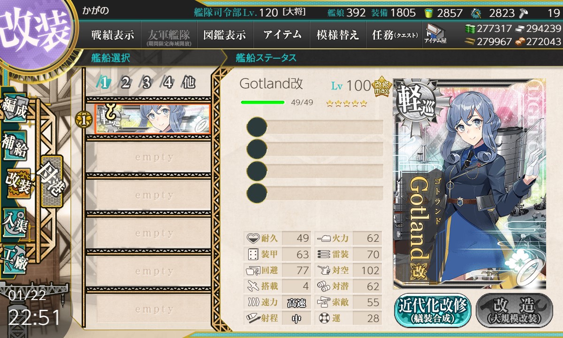This screenshot has height=338, width=563.
Task: Select the 他 other ships tab
Action: [x=189, y=83]
